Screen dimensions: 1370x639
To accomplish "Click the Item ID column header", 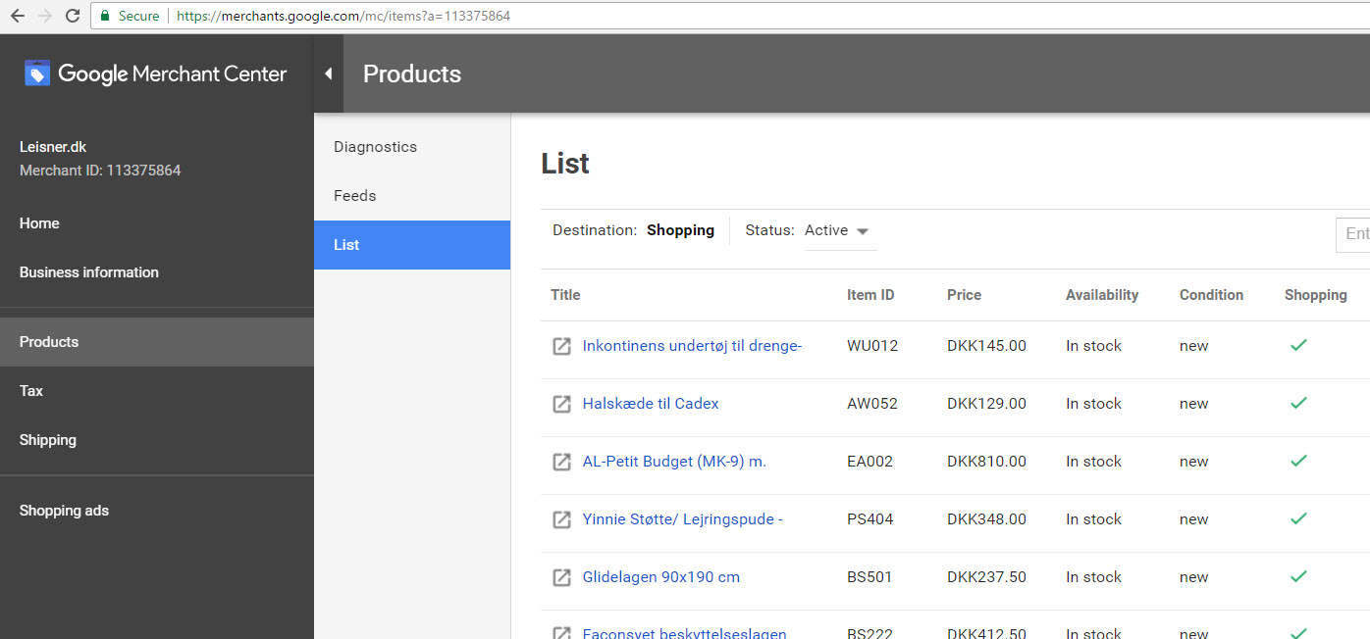I will [x=870, y=295].
